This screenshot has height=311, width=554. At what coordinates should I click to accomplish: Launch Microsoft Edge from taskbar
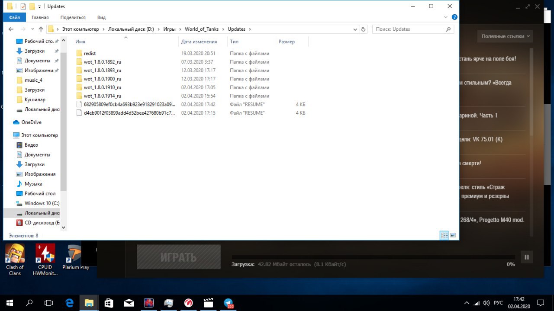[x=69, y=302]
